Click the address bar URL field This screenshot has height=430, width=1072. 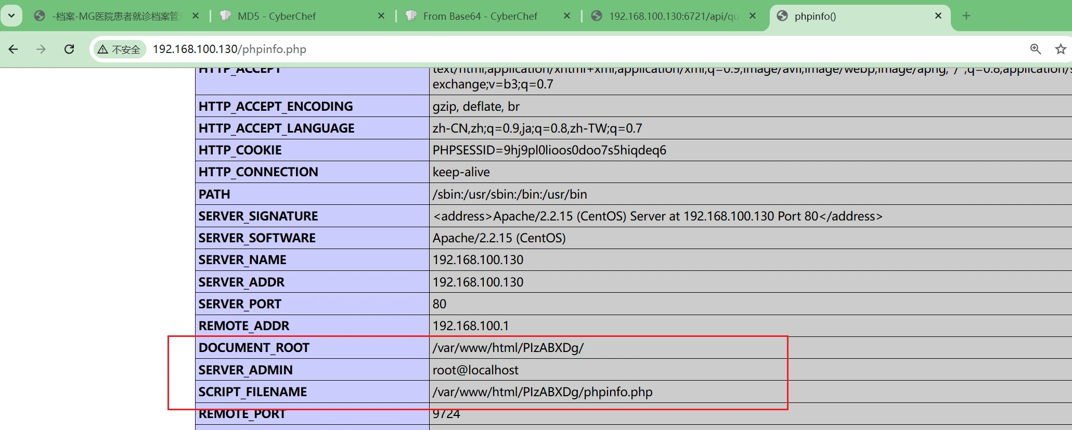tap(468, 49)
